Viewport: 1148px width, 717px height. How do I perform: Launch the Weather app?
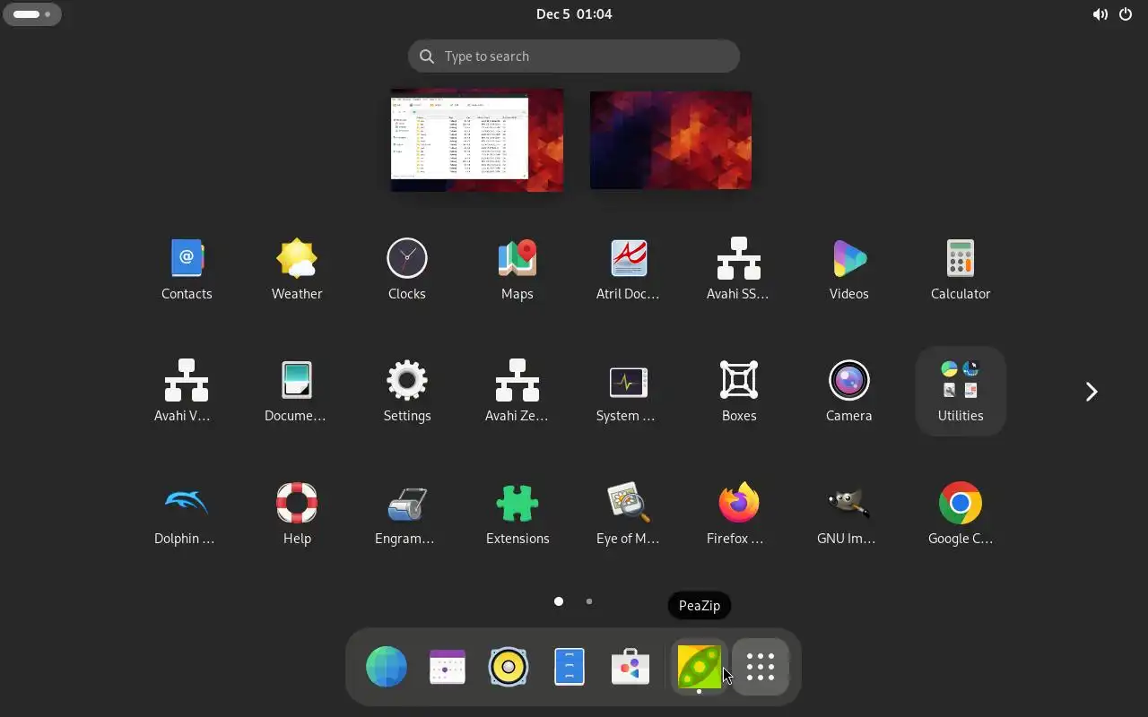point(297,269)
